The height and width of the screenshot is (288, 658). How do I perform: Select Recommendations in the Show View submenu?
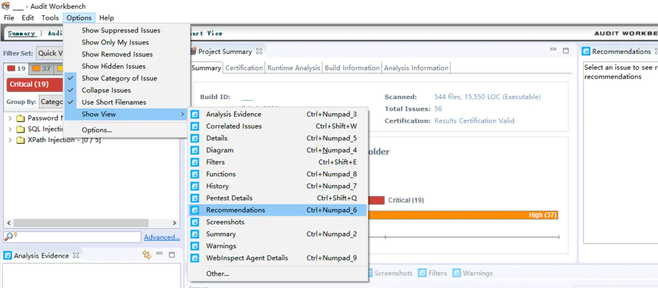[x=277, y=210]
